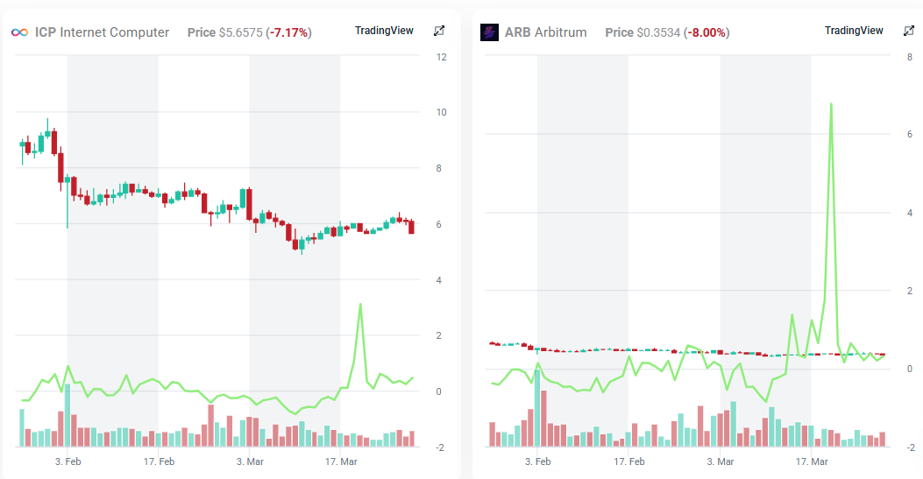The width and height of the screenshot is (923, 479).
Task: Click the tallest volume bar on ICP chart
Action: [67, 416]
